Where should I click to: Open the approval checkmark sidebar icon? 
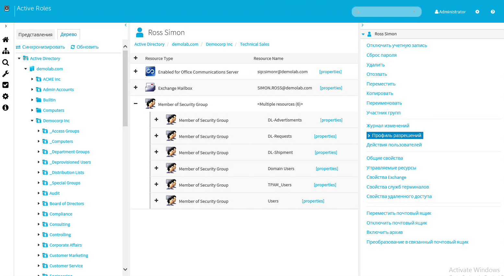6,85
